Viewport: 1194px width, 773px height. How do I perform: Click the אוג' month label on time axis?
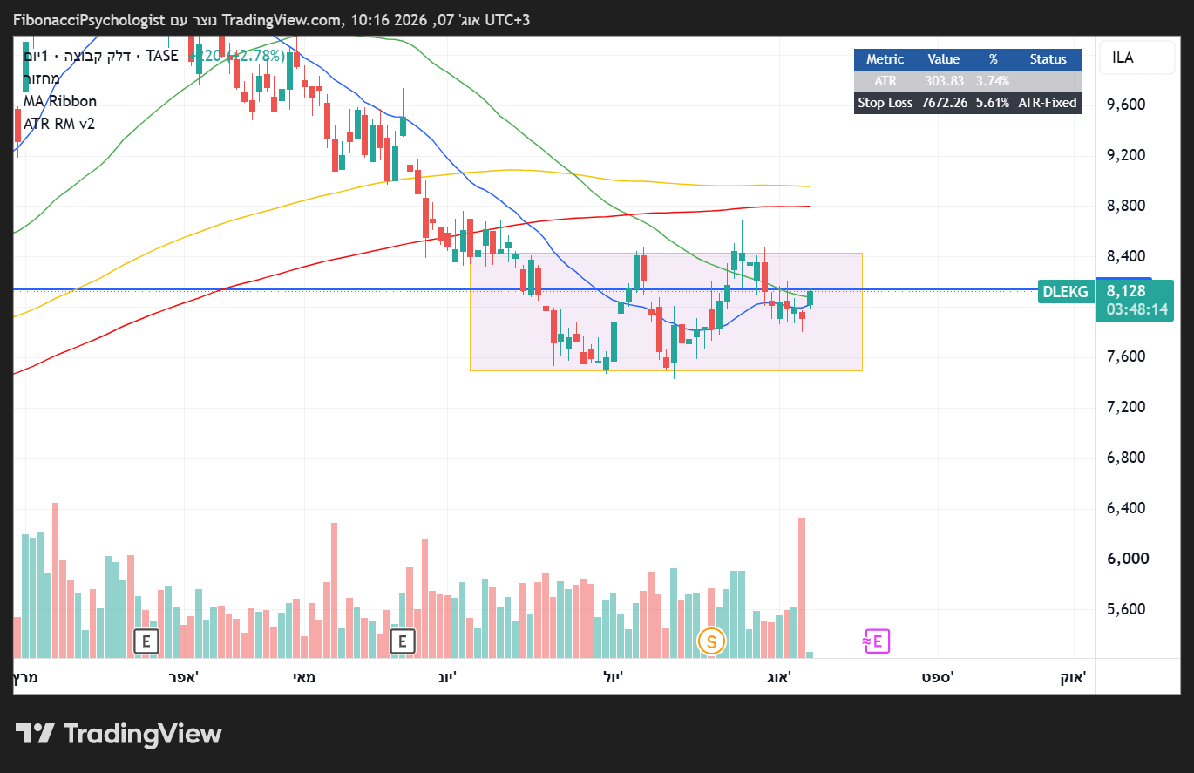tap(780, 677)
